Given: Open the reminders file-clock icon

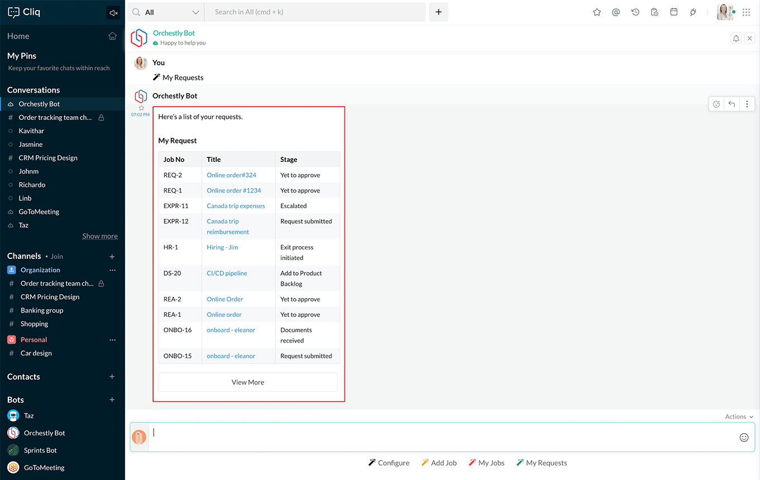Looking at the screenshot, I should click(x=654, y=12).
